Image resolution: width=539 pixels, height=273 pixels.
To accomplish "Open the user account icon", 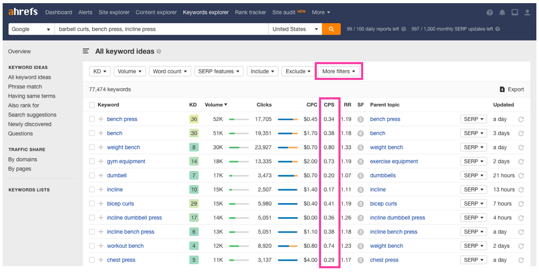I will [527, 13].
